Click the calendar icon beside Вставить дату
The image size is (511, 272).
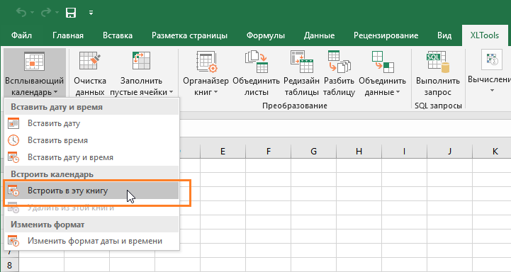[13, 123]
